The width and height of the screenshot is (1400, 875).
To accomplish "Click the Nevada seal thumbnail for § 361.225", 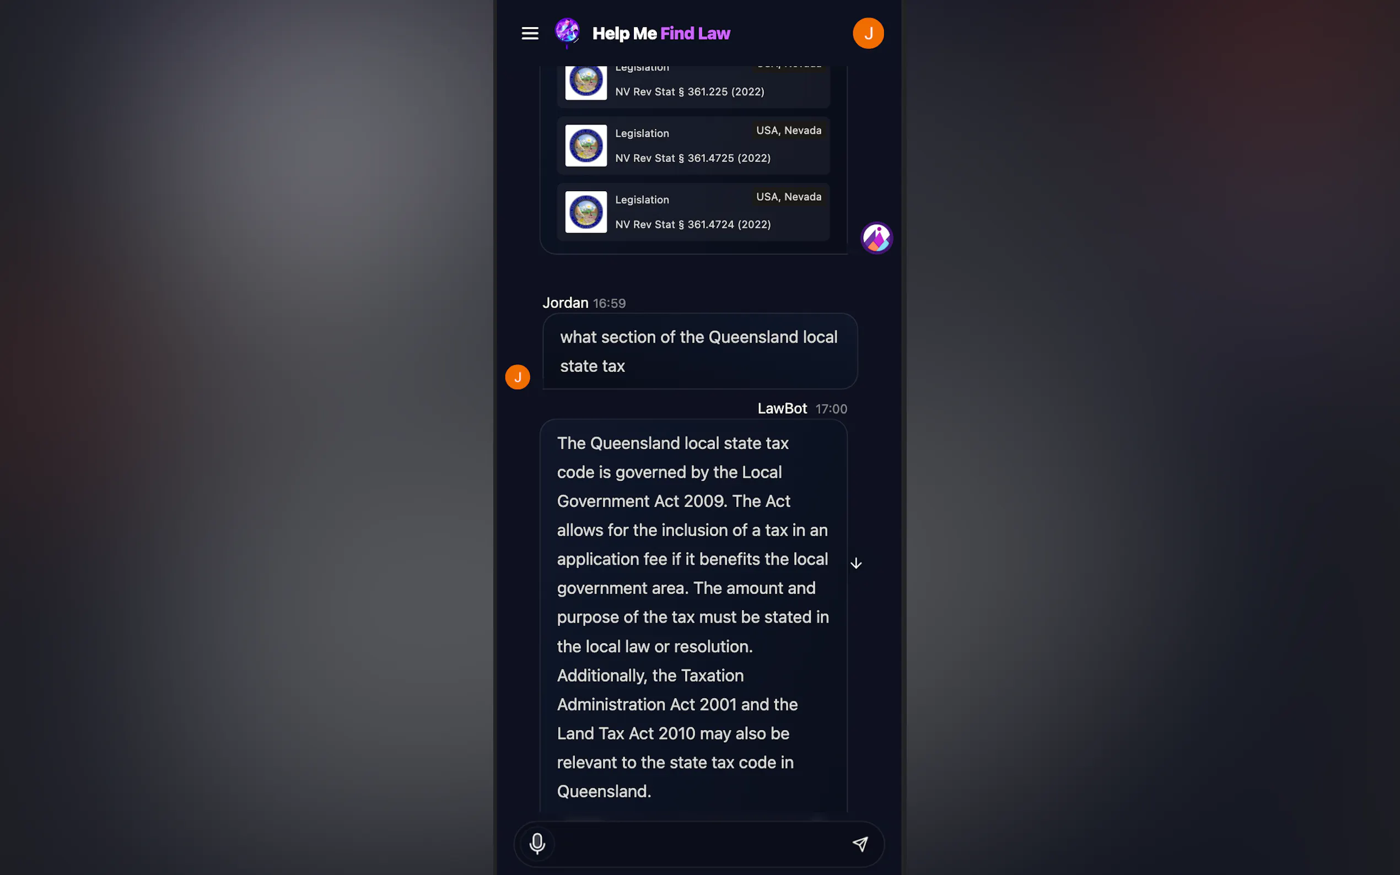I will tap(586, 82).
